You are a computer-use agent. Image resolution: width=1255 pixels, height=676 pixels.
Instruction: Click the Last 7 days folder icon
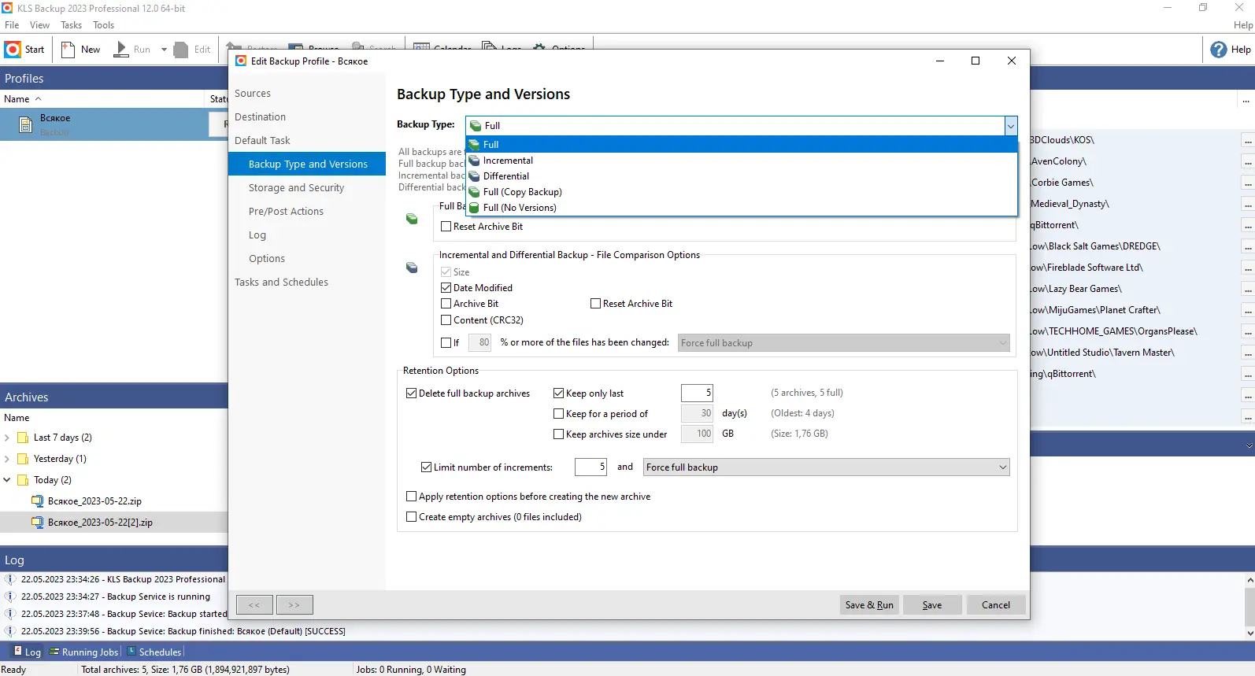tap(23, 438)
